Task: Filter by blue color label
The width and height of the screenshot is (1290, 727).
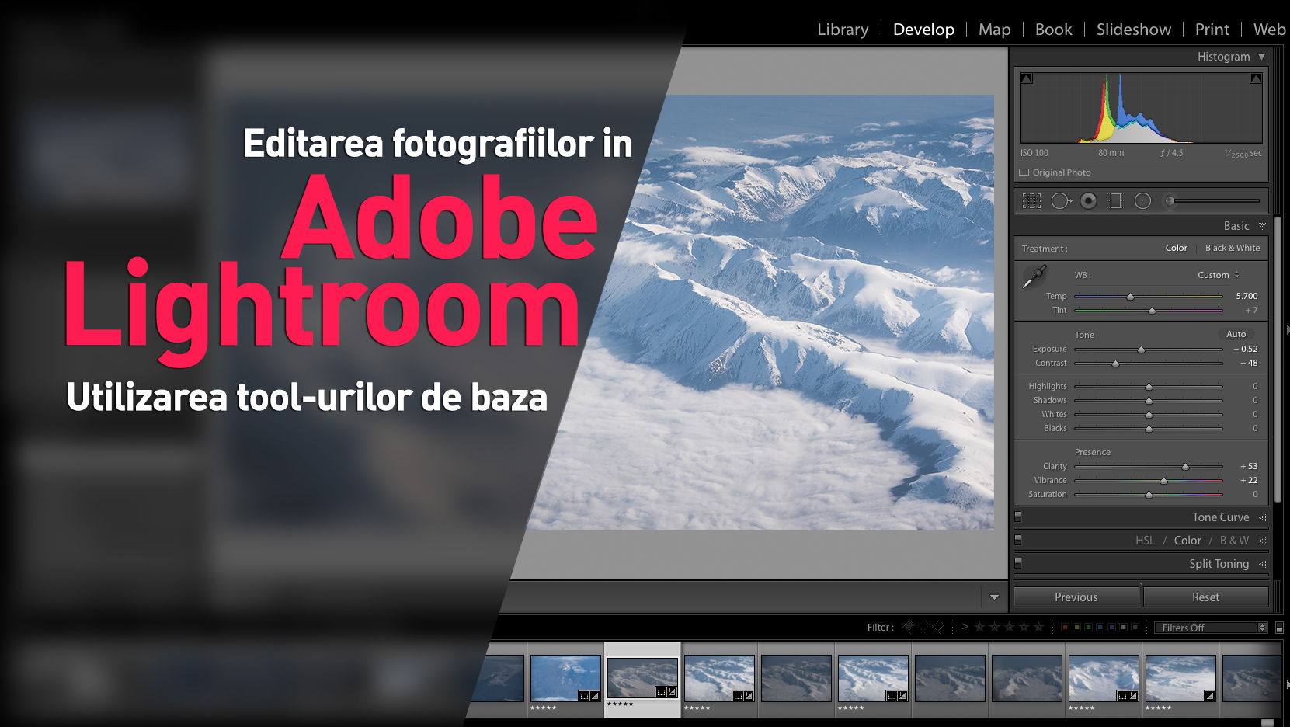Action: [x=1100, y=627]
